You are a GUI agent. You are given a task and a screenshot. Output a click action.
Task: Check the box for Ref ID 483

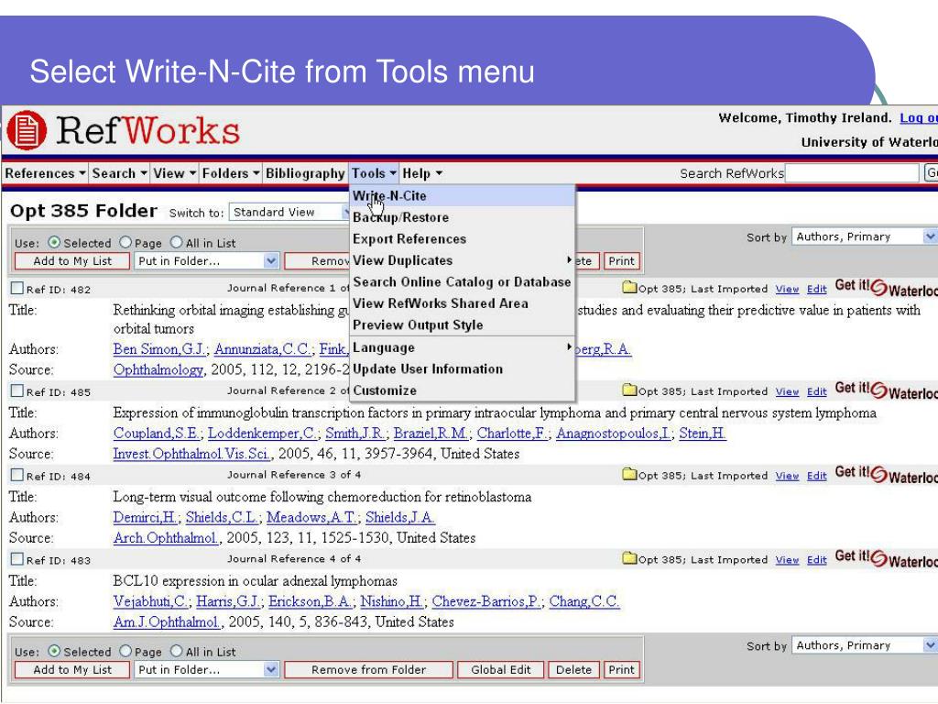17,559
